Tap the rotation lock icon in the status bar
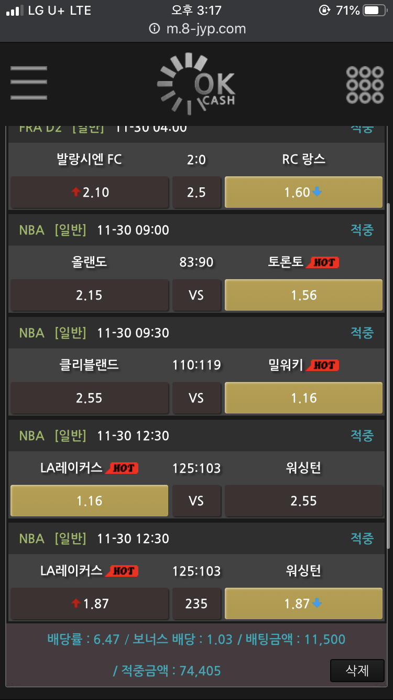 point(325,10)
